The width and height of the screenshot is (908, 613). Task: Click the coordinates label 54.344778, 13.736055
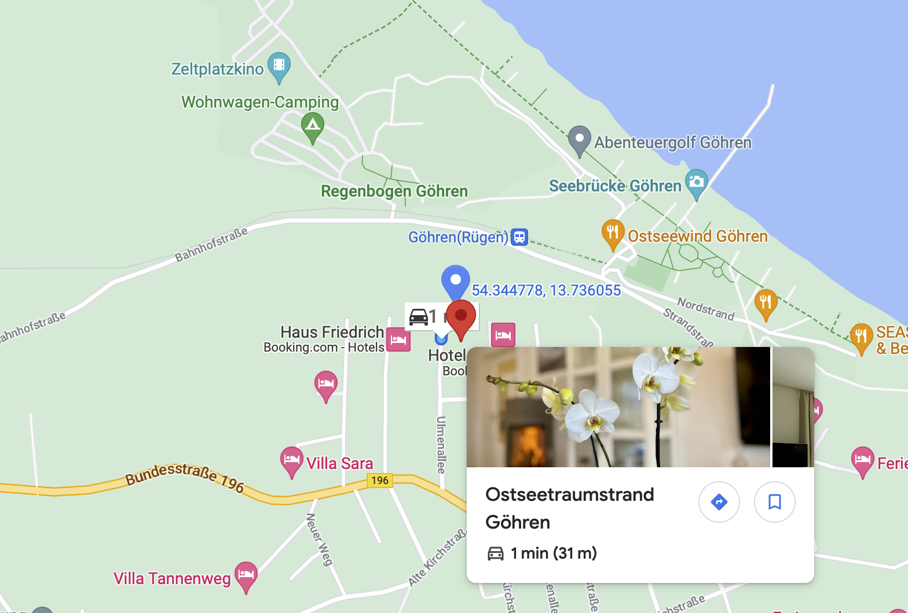click(546, 290)
